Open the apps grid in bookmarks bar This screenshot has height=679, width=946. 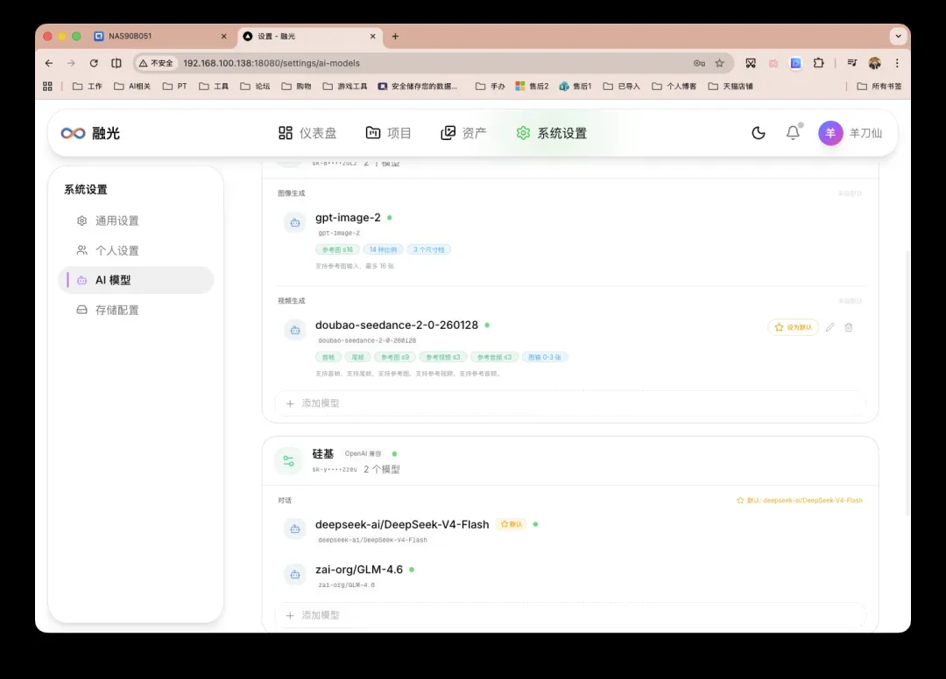click(x=47, y=86)
